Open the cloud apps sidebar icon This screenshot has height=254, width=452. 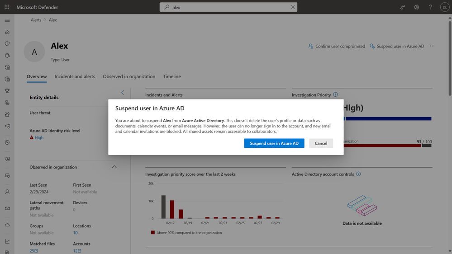(7, 225)
